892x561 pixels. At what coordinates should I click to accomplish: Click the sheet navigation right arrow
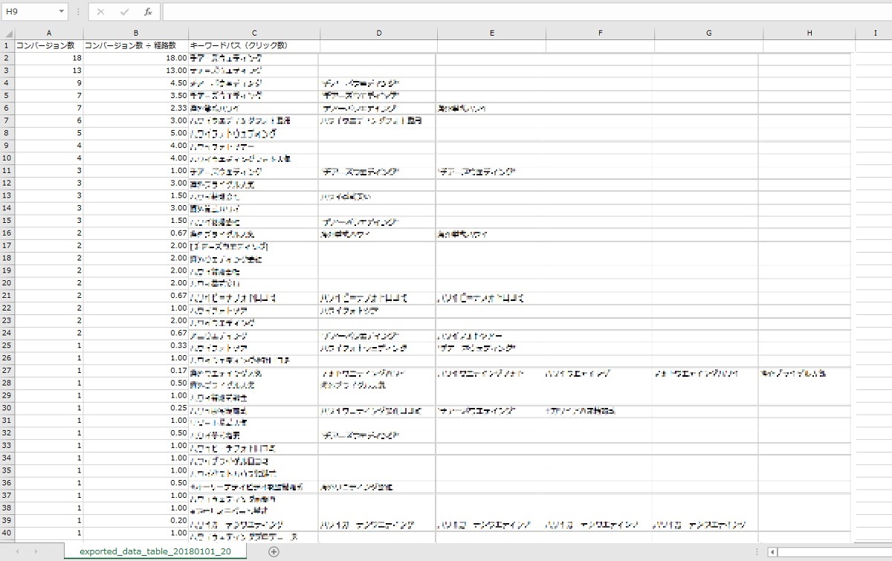[x=36, y=551]
